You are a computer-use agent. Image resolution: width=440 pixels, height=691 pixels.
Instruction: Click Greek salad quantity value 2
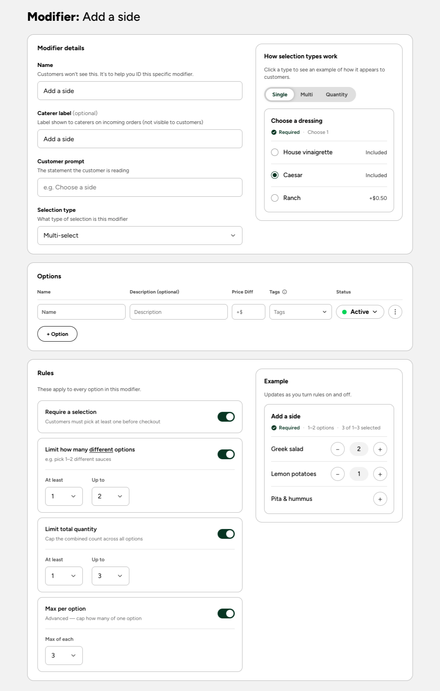(359, 449)
